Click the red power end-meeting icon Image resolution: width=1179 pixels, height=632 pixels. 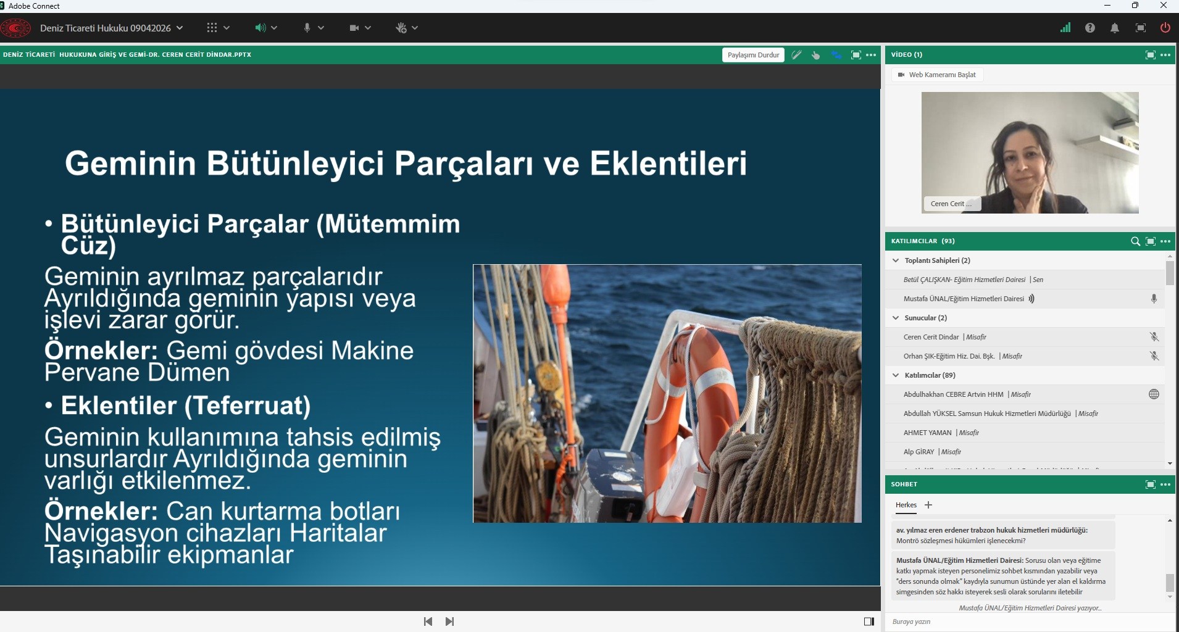pyautogui.click(x=1165, y=28)
